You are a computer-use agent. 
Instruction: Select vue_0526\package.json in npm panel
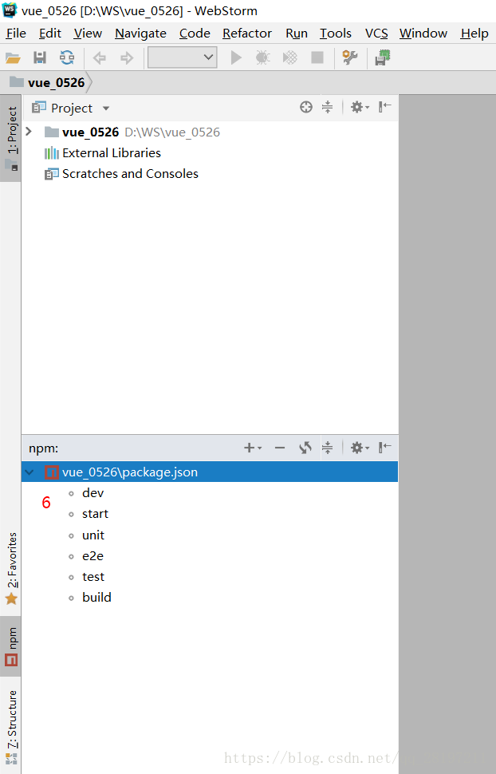pyautogui.click(x=210, y=472)
